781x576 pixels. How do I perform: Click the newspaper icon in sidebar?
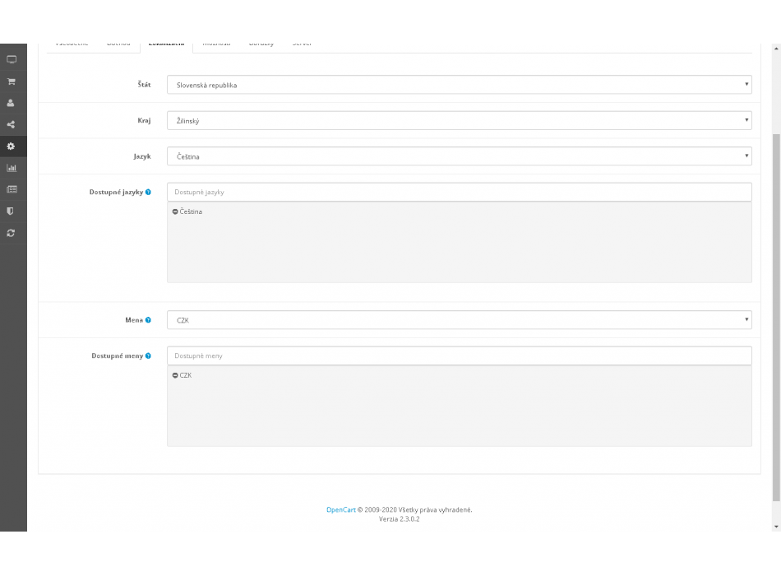coord(12,189)
